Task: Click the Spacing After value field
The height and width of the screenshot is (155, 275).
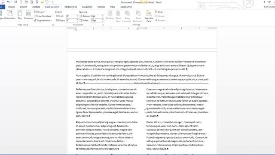Action: tap(96, 20)
